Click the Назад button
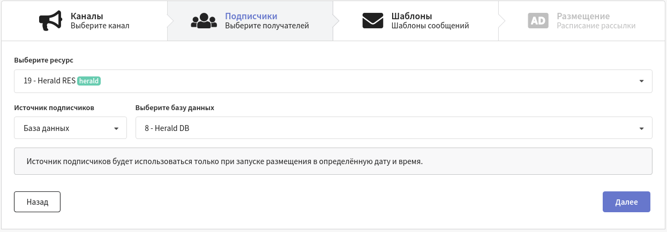Screen dimensions: 667x232 37,202
